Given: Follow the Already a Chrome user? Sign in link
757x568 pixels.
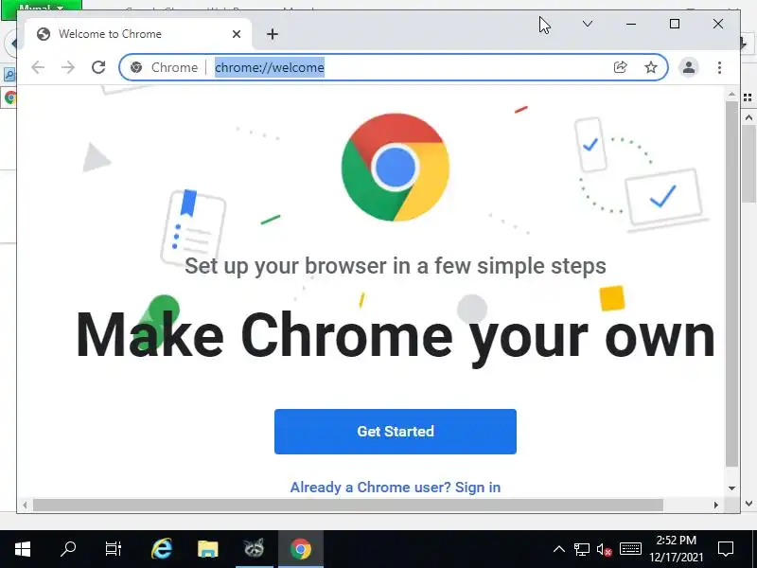Looking at the screenshot, I should tap(396, 488).
